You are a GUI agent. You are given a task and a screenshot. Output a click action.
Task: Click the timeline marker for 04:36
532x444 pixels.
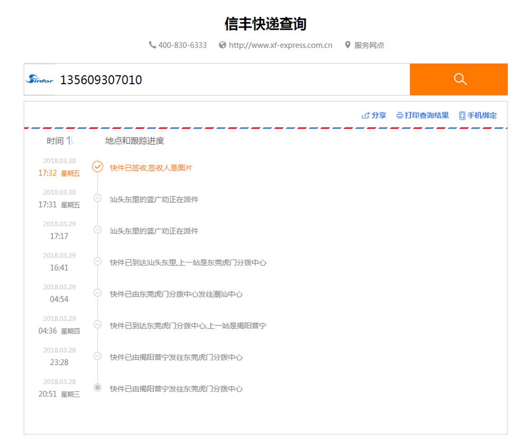pyautogui.click(x=98, y=325)
